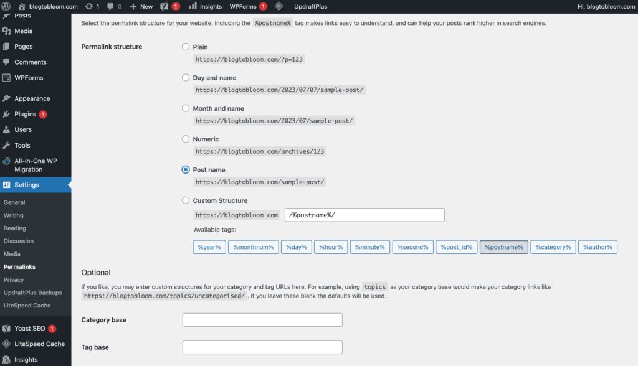Select the Numeric permalink option
638x366 pixels.
[186, 139]
